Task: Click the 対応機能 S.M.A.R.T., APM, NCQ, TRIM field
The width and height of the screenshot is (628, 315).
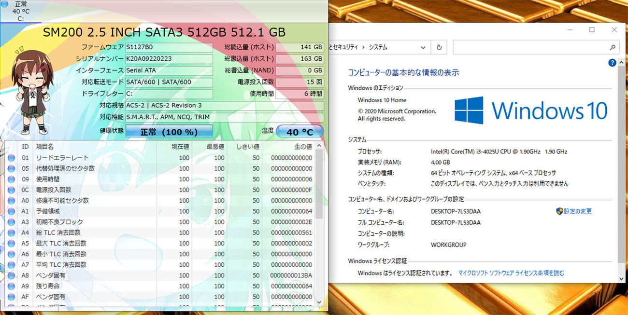Action: tap(225, 117)
